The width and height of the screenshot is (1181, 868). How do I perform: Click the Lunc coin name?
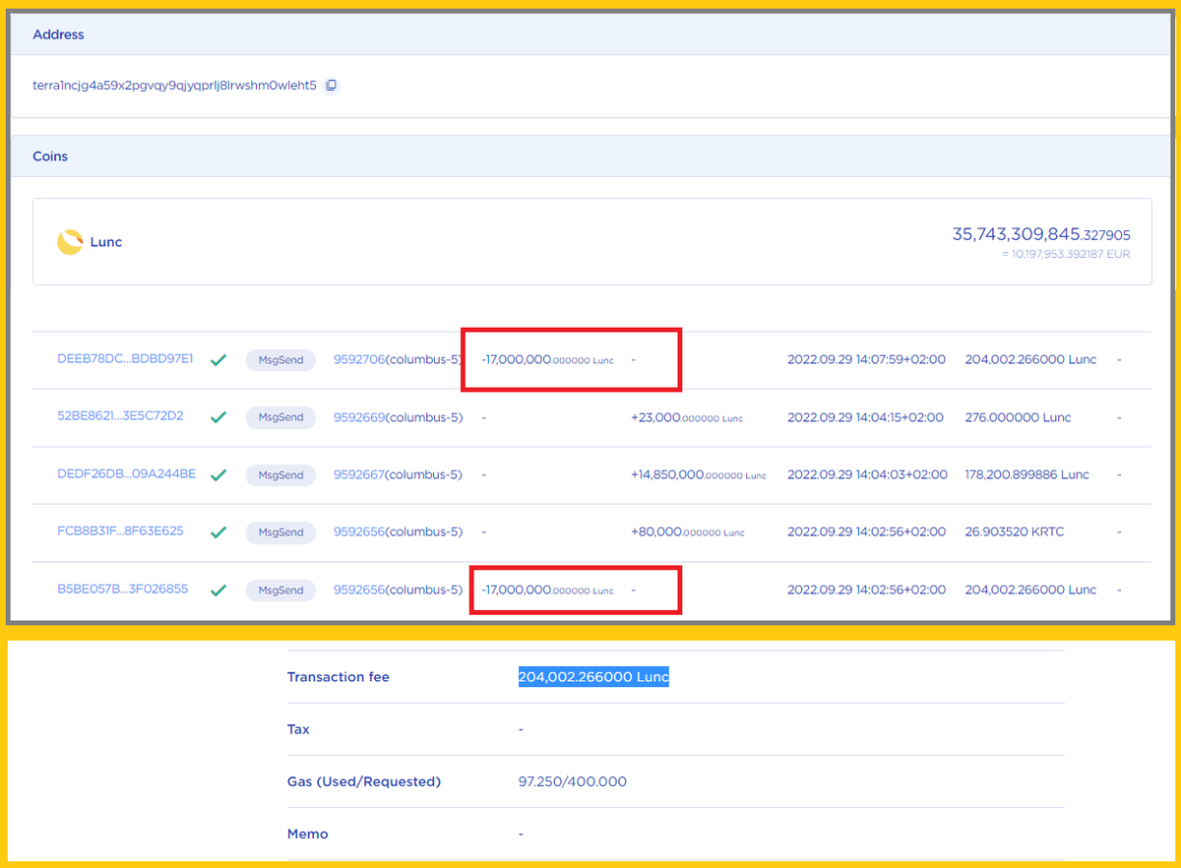pyautogui.click(x=106, y=242)
